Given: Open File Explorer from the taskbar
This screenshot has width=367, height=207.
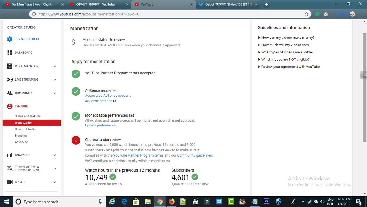Looking at the screenshot, I should [148, 202].
